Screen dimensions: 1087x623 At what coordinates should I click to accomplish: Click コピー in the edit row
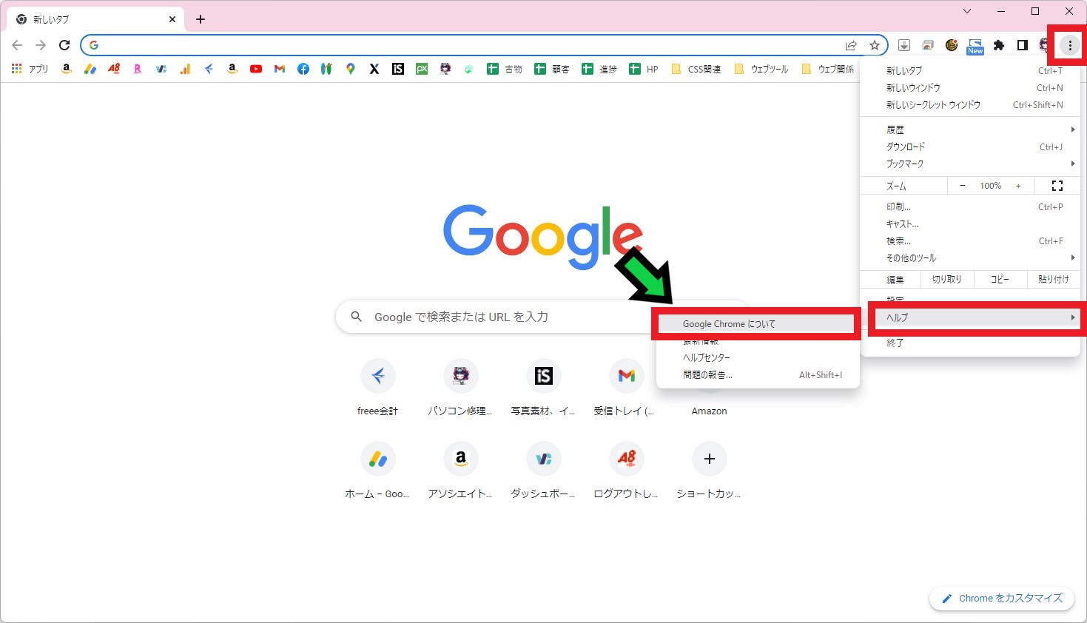(1000, 279)
